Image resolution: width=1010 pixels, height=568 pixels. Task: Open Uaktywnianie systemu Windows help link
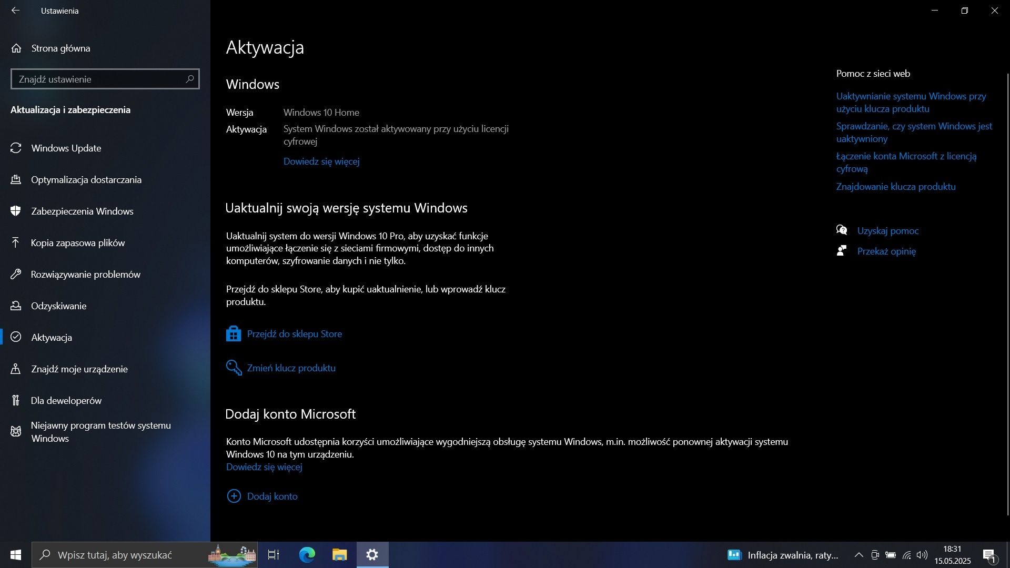point(911,103)
